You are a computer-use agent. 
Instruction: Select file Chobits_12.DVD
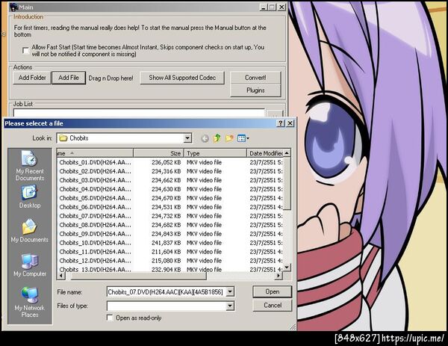(x=95, y=261)
